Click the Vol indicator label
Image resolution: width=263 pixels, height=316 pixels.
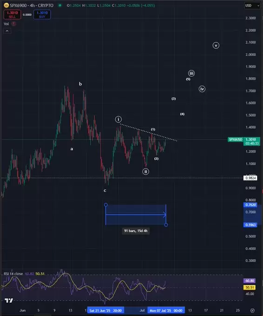(x=6, y=24)
